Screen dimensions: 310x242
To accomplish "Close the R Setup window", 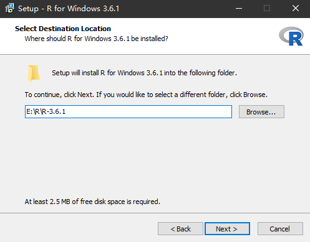I will tap(296, 9).
